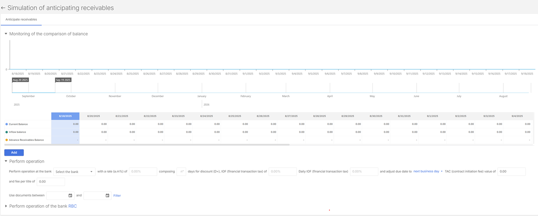This screenshot has height=216, width=538.
Task: Switch to the Anticipate receivables tab
Action: pos(21,20)
